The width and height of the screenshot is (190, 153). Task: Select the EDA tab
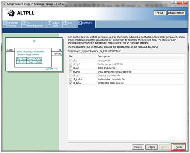pyautogui.click(x=70, y=24)
